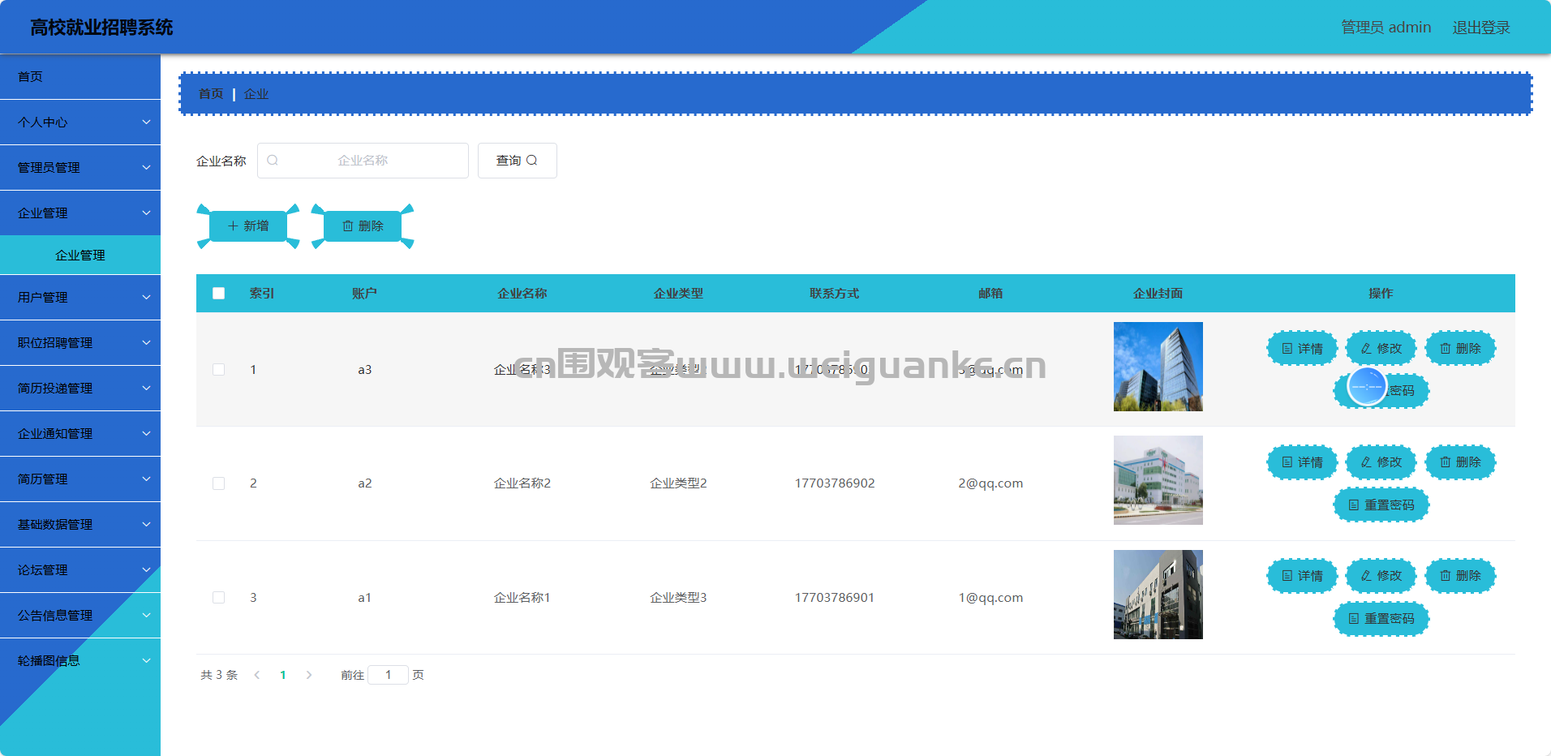The height and width of the screenshot is (756, 1551).
Task: Select the 企业管理 submenu item
Action: tap(80, 256)
